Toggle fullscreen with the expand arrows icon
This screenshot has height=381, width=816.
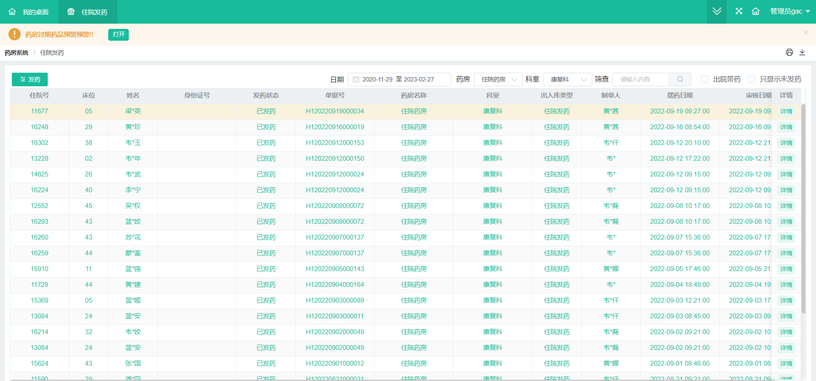click(739, 11)
